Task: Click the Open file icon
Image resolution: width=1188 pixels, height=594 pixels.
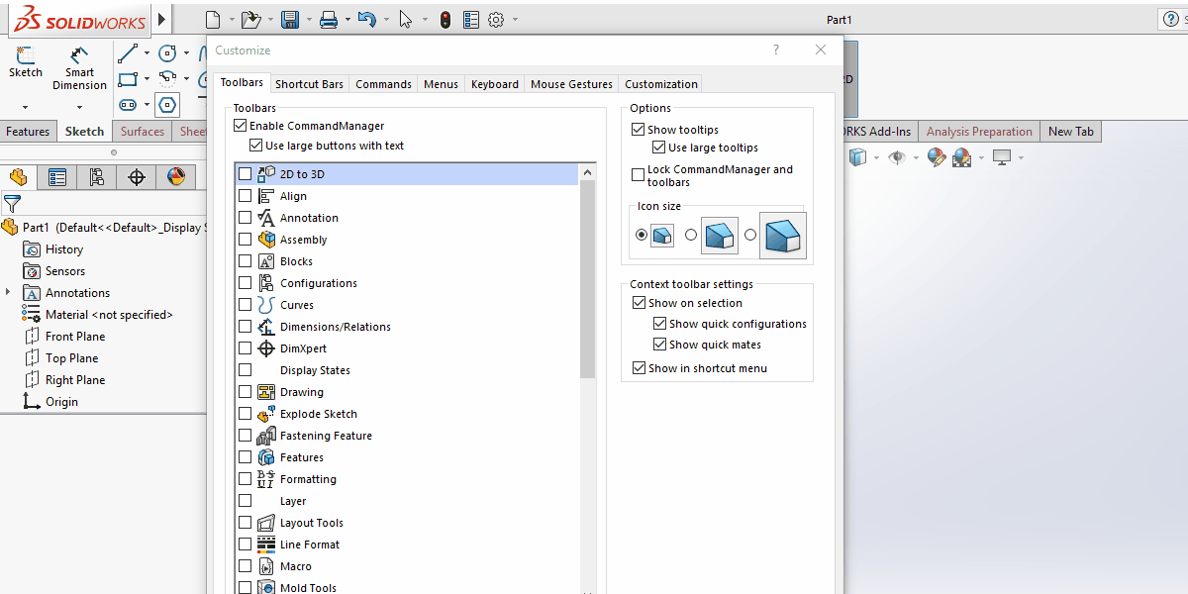Action: (250, 20)
